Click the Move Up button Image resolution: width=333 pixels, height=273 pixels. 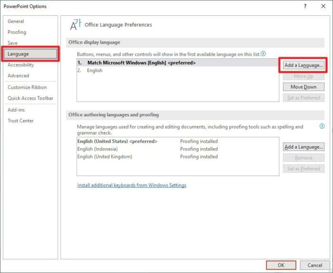[x=304, y=76]
